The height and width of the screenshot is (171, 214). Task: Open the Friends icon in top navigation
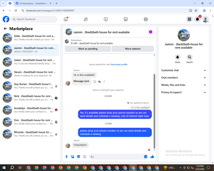86,19
